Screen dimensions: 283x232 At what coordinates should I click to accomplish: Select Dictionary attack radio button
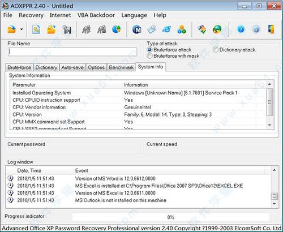pyautogui.click(x=216, y=50)
